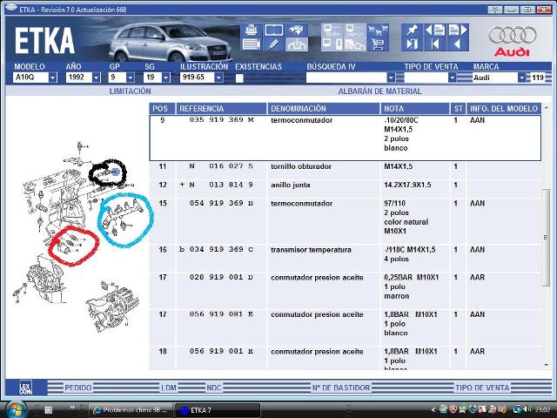Viewport: 557px width, 418px height.
Task: Open the TIPO DE VENTA dropdown arrow
Action: pyautogui.click(x=452, y=78)
